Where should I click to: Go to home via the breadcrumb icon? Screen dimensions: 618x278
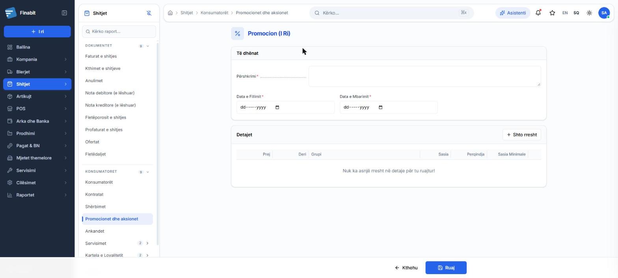click(170, 13)
